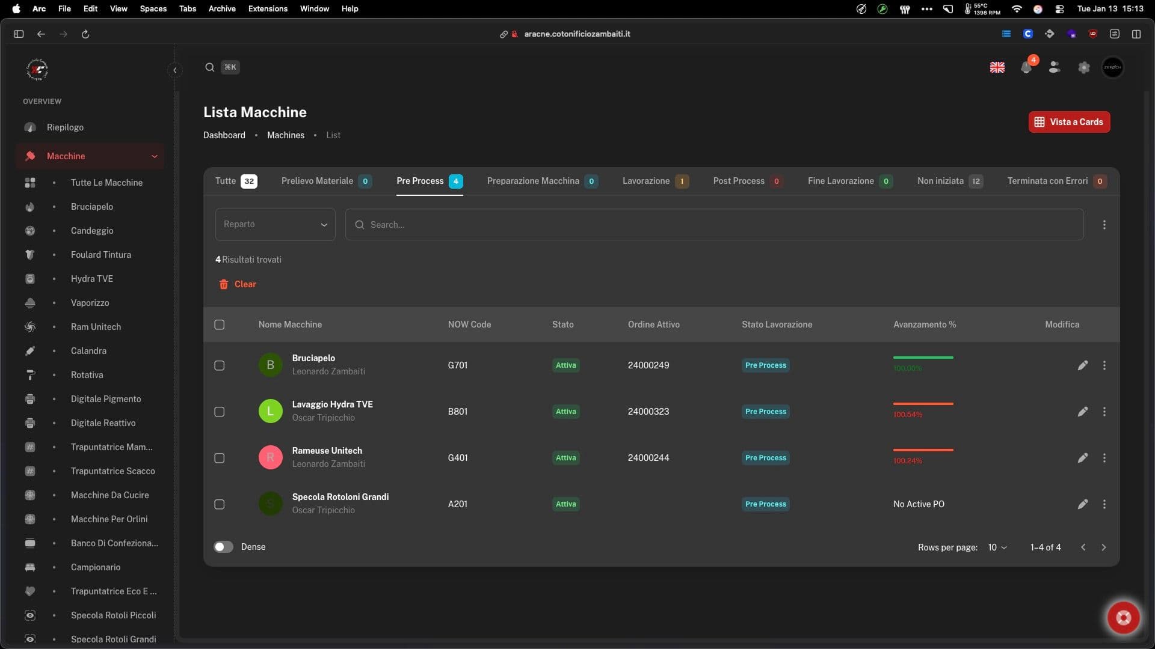Edit the Bruciapelo row with pencil icon

1082,365
